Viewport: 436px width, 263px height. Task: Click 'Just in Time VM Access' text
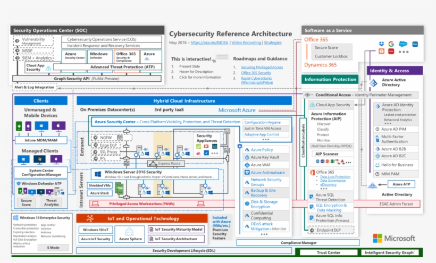coord(263,129)
